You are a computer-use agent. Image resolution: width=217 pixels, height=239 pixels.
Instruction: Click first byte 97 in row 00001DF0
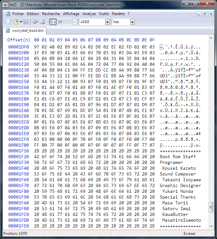(x=37, y=47)
